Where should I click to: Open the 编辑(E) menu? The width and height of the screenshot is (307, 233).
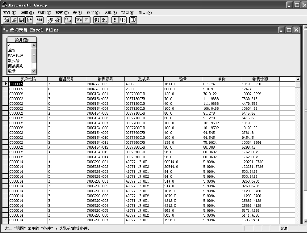[x=27, y=13]
